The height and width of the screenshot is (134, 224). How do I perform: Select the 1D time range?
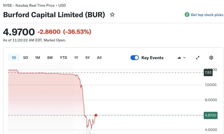click(14, 58)
